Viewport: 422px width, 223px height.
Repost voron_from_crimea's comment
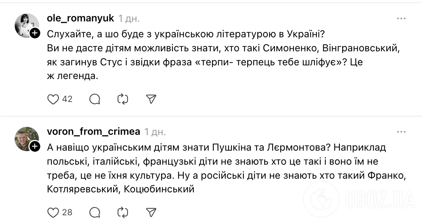(x=122, y=212)
